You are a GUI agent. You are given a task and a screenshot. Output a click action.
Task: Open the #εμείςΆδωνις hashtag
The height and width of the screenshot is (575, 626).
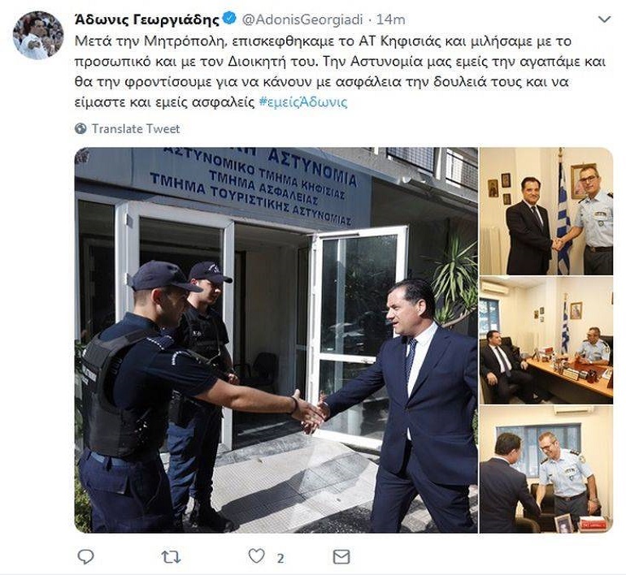pos(303,102)
